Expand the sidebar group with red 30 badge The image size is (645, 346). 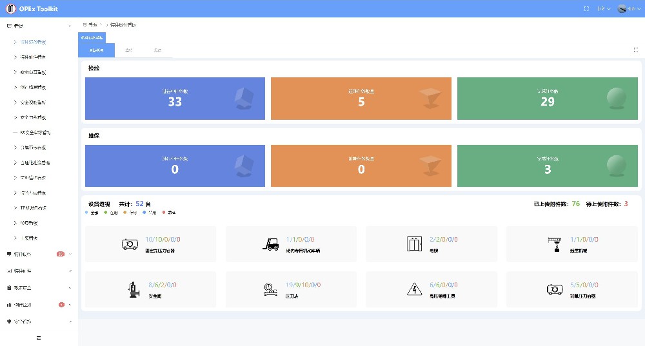tap(39, 254)
